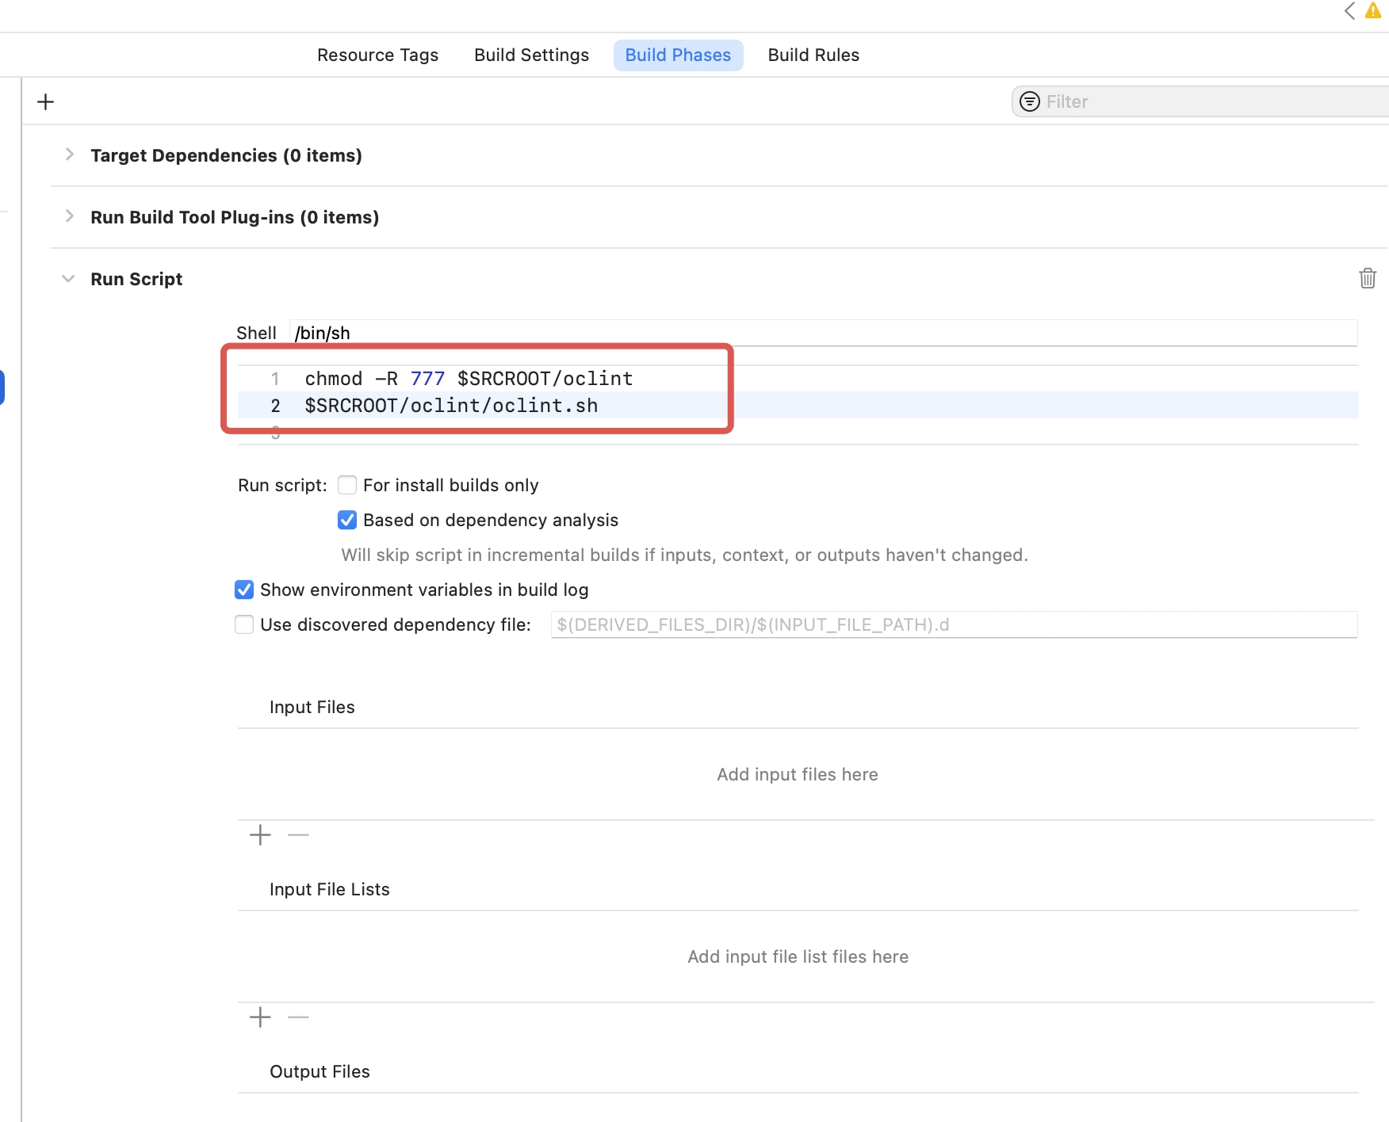Click the discovered dependency file path field
The height and width of the screenshot is (1122, 1389).
[954, 624]
